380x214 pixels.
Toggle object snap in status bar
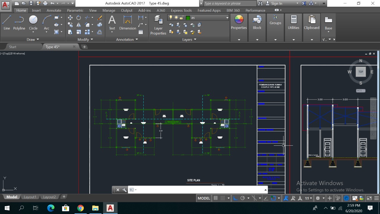pos(273,198)
